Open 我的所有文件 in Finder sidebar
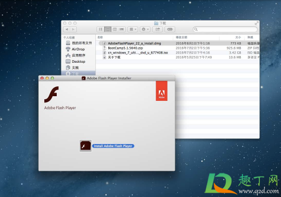The height and width of the screenshot is (197, 281). tap(79, 43)
